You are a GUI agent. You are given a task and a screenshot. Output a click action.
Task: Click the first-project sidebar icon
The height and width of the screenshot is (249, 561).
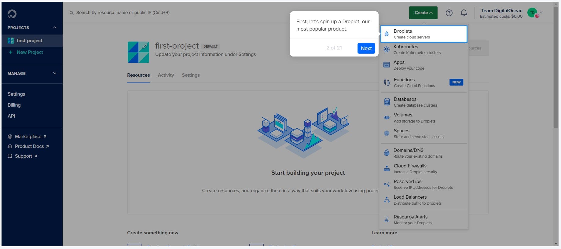11,41
